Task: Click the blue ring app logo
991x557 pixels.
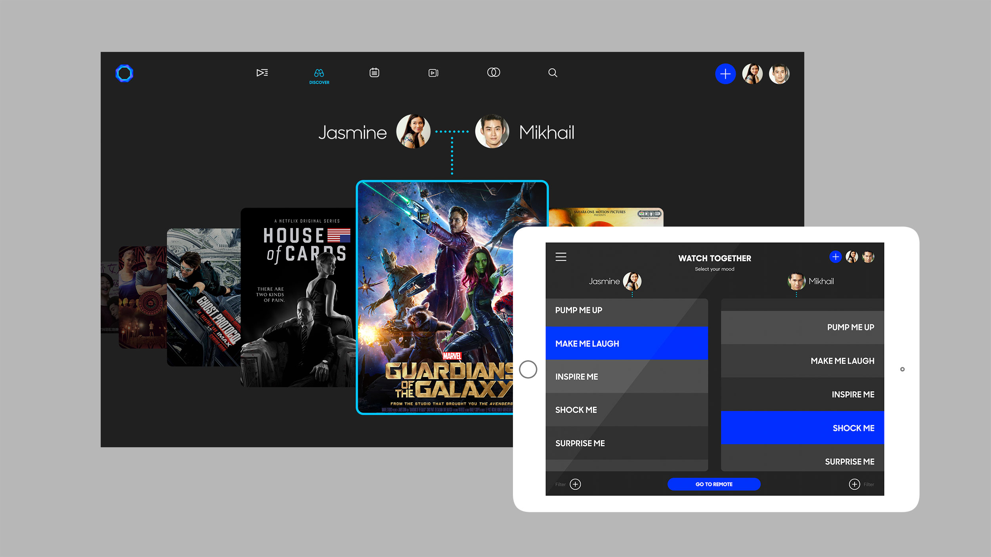Action: pyautogui.click(x=124, y=73)
